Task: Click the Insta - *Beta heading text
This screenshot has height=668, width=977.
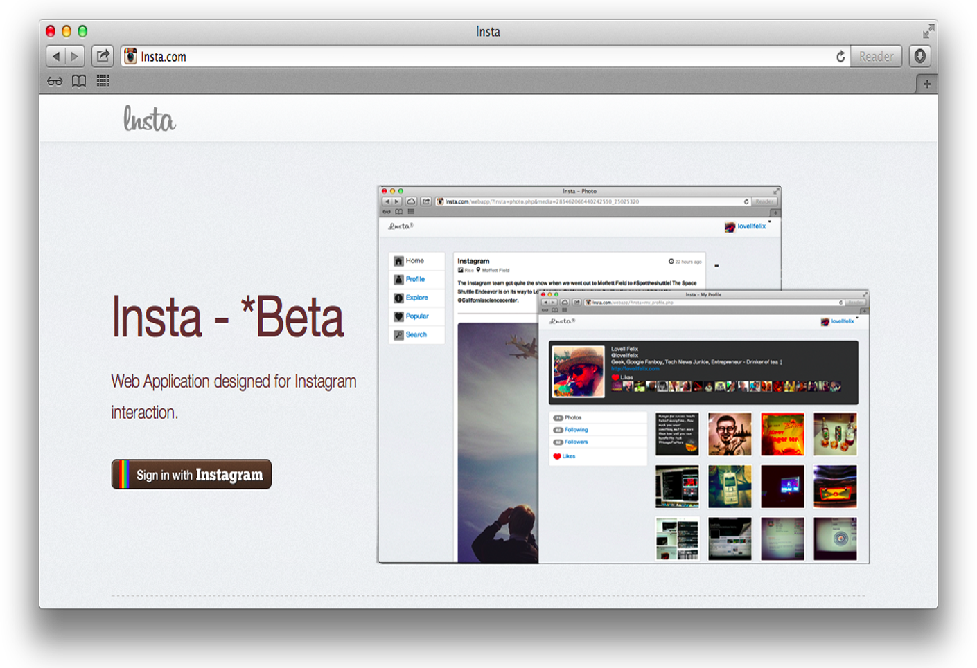Action: tap(227, 318)
